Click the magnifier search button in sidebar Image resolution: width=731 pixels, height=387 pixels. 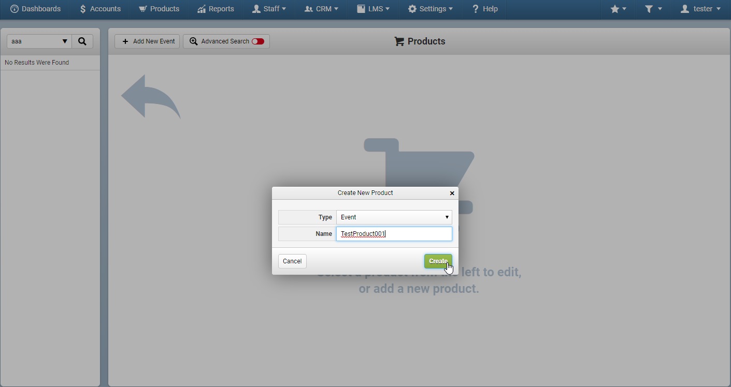click(82, 41)
